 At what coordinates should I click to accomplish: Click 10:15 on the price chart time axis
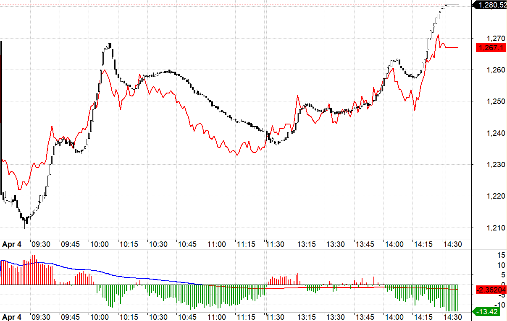coord(129,244)
